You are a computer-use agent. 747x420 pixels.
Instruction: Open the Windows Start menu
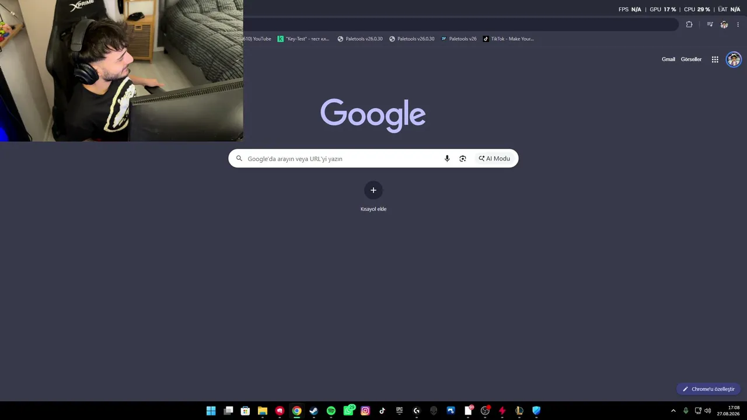tap(211, 411)
